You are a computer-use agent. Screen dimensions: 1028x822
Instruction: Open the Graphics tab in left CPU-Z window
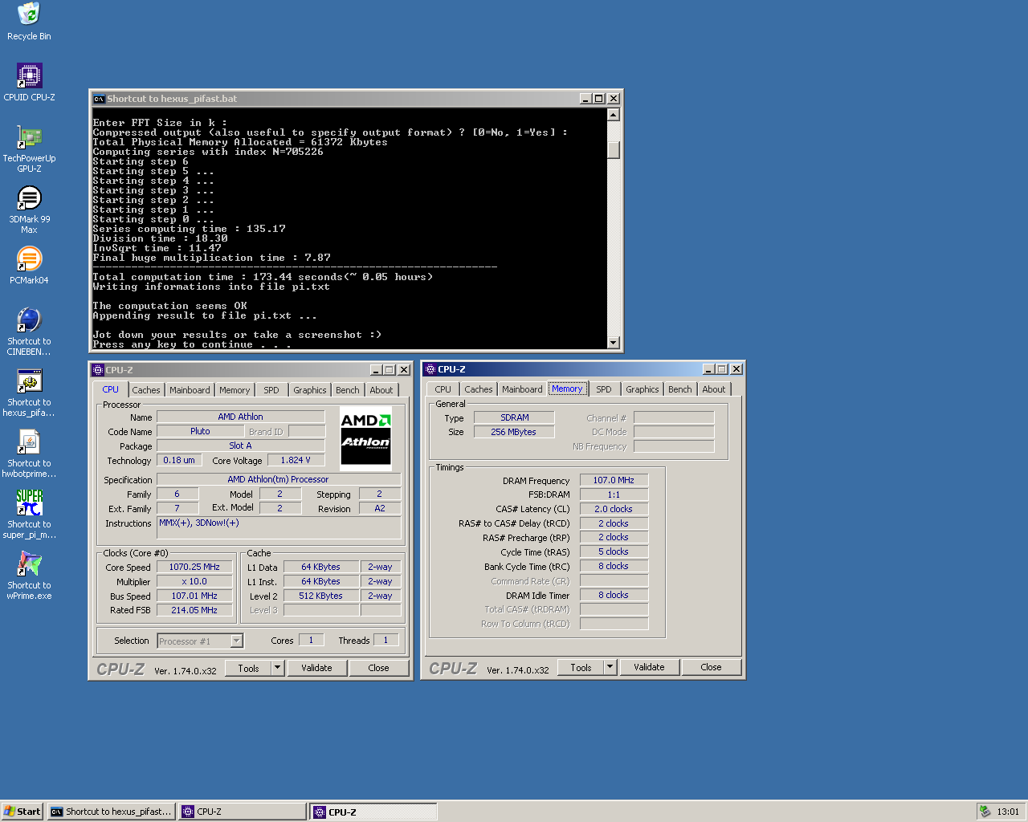tap(310, 390)
